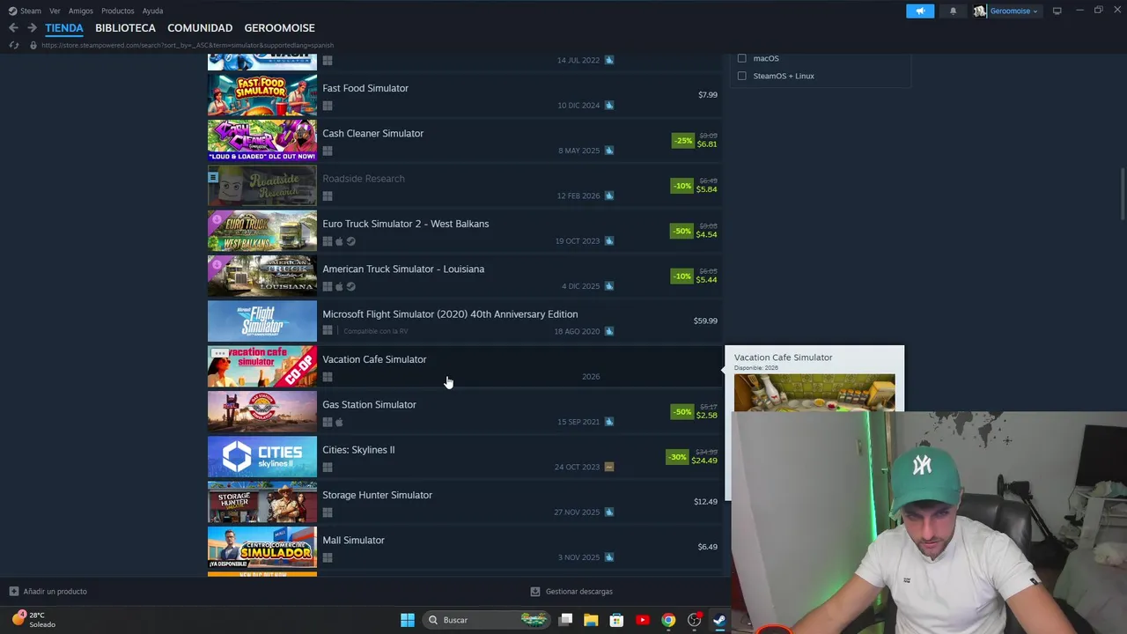Click Añadir un producto plus icon
Screen dimensions: 1127x634
tap(13, 592)
